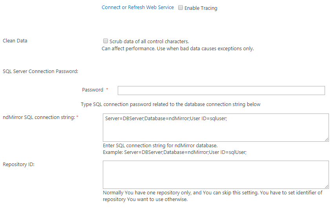Viewport: 336px width, 214px height.
Task: Click the Clean Data section label
Action: (x=15, y=41)
